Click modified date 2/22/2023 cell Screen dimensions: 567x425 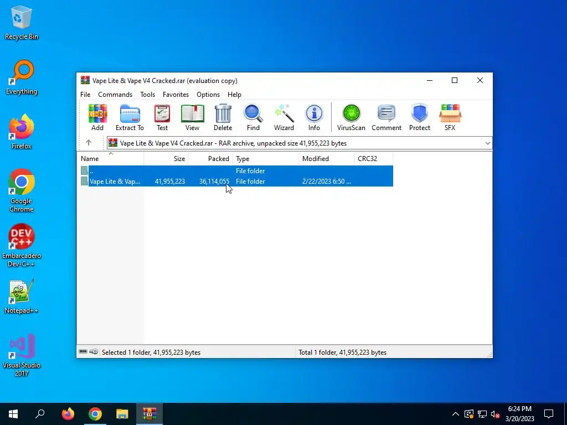coord(327,182)
